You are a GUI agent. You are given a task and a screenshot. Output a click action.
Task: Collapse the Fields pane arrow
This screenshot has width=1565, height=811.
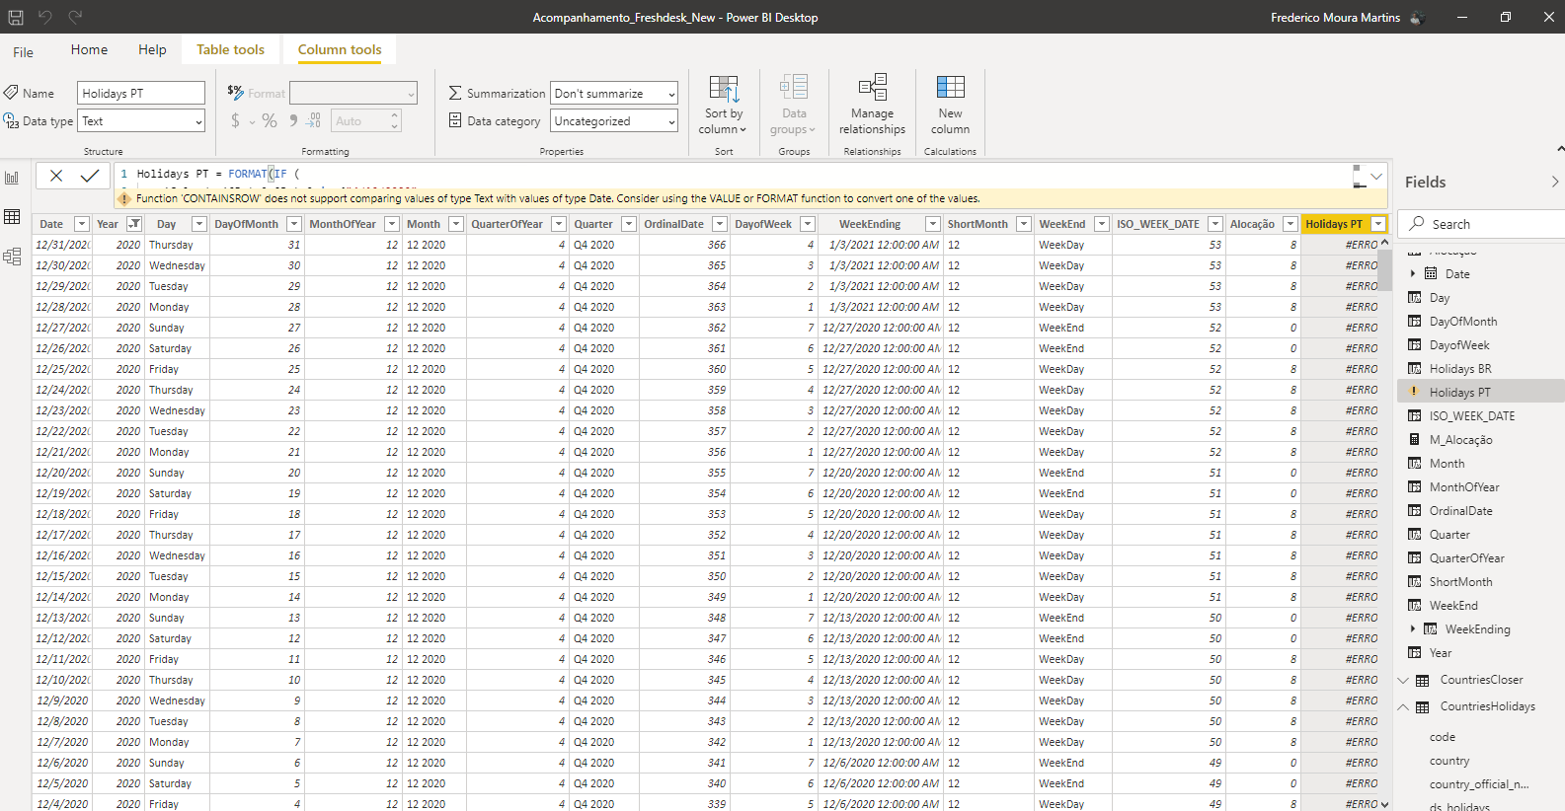click(x=1554, y=182)
